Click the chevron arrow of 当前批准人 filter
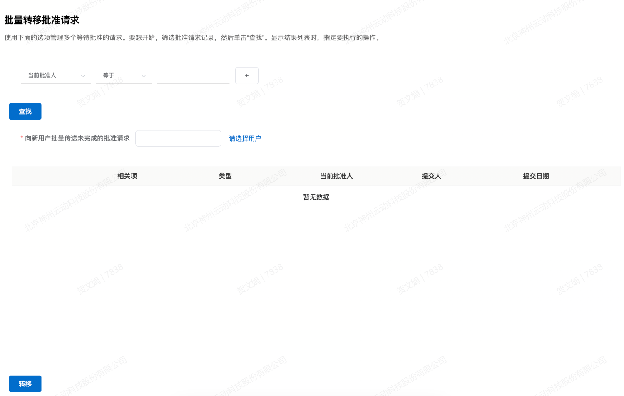 click(x=83, y=76)
